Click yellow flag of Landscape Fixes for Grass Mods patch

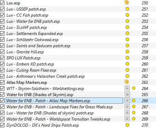134,107
